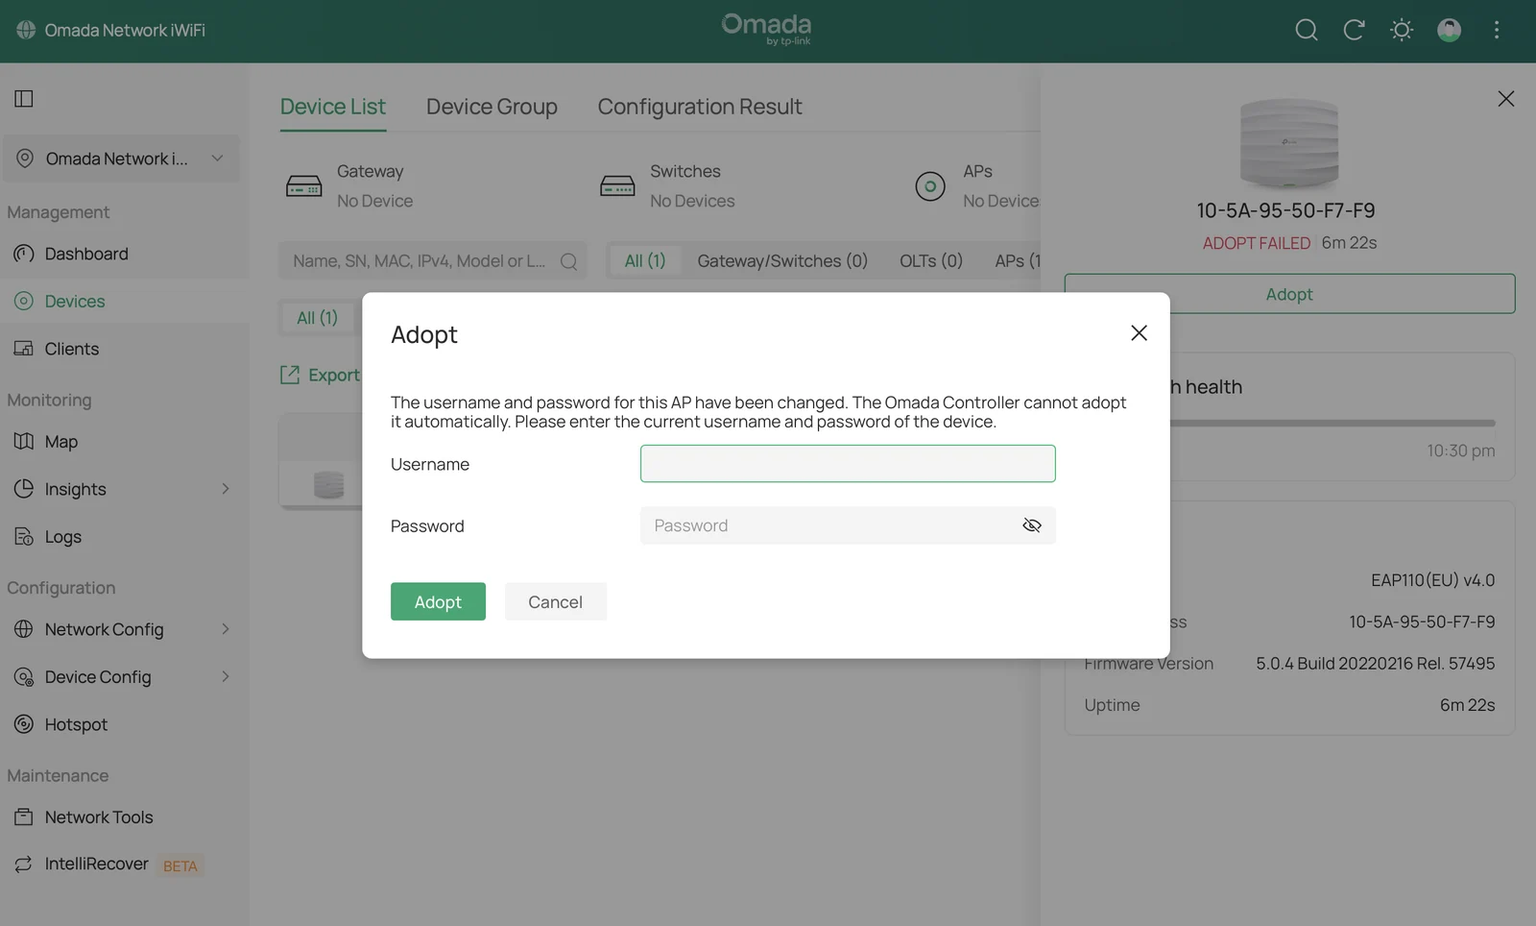Open the Omada Network site dropdown

pyautogui.click(x=121, y=158)
